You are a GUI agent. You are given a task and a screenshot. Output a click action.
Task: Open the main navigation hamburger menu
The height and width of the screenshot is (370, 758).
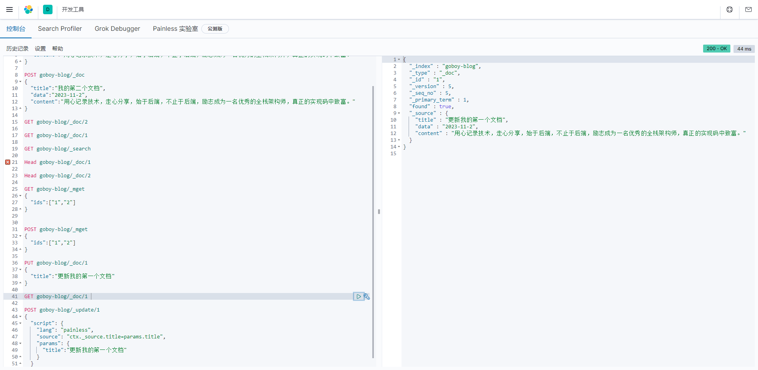point(9,9)
